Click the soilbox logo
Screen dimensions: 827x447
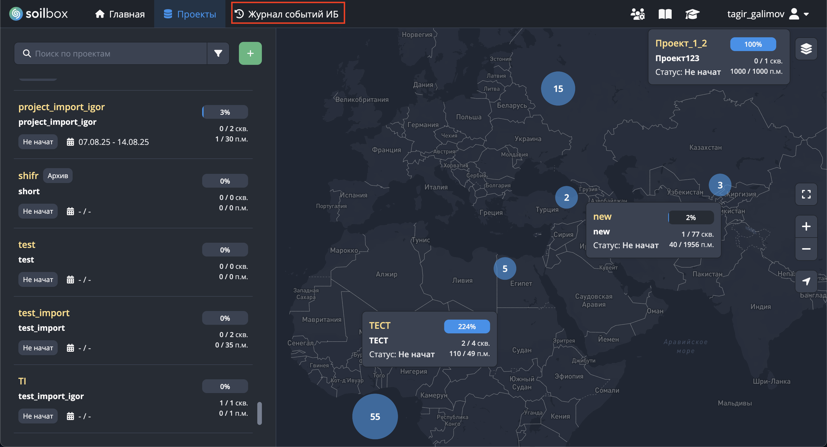pyautogui.click(x=38, y=14)
